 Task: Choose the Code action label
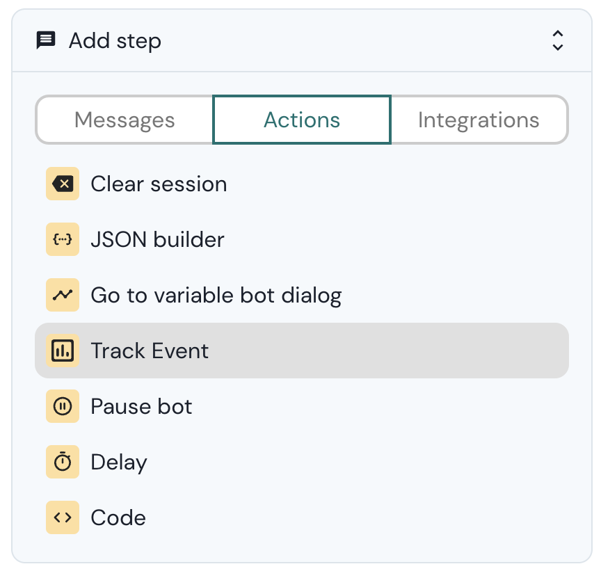pyautogui.click(x=118, y=517)
